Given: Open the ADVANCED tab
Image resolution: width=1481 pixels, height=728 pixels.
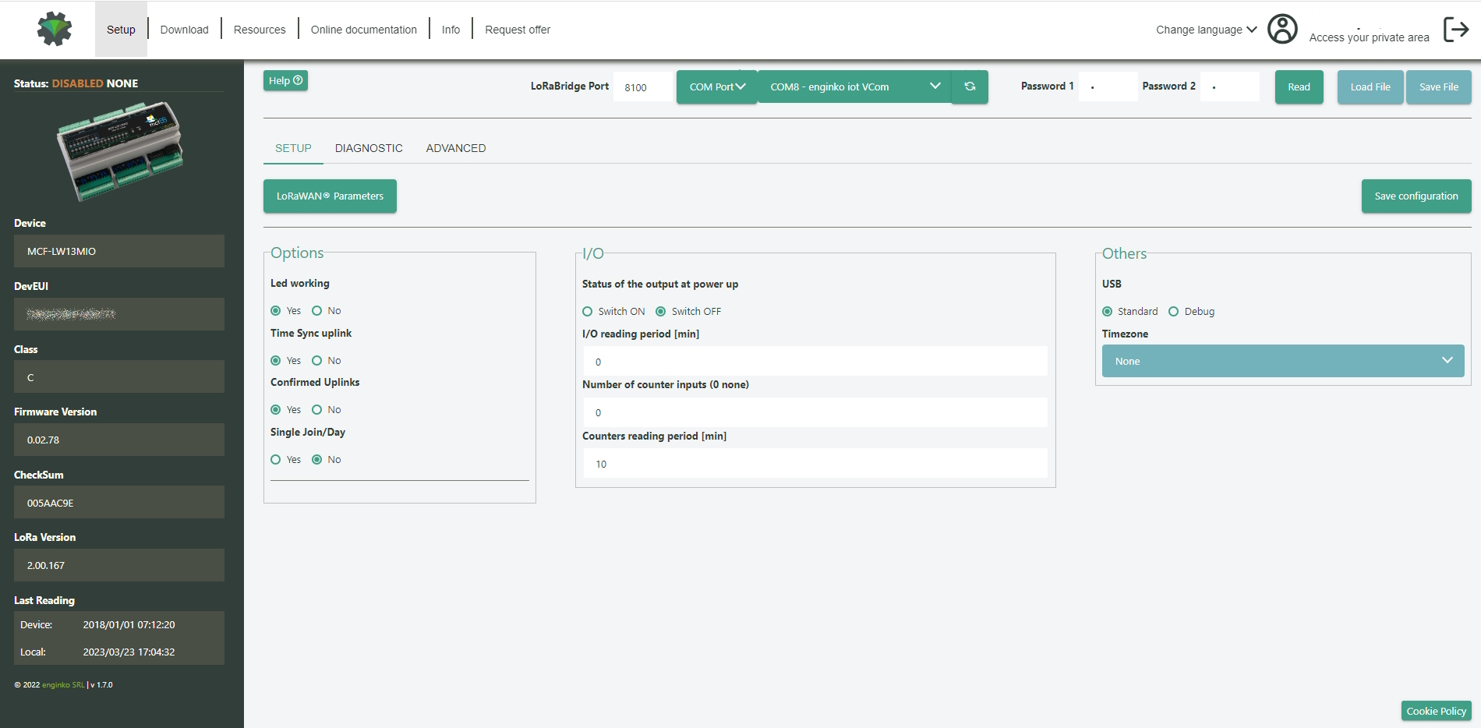Looking at the screenshot, I should 456,148.
